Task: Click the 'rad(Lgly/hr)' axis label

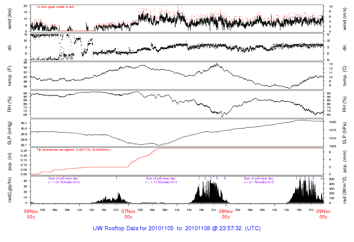Action: coord(10,190)
